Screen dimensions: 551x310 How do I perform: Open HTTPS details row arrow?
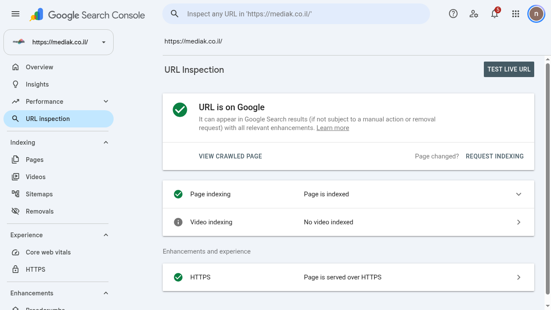(x=519, y=277)
